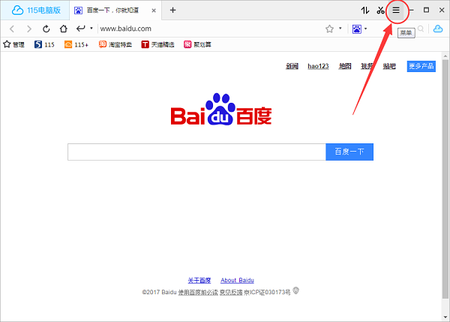
Task: Open the 聚划算 bookmark
Action: coord(197,44)
